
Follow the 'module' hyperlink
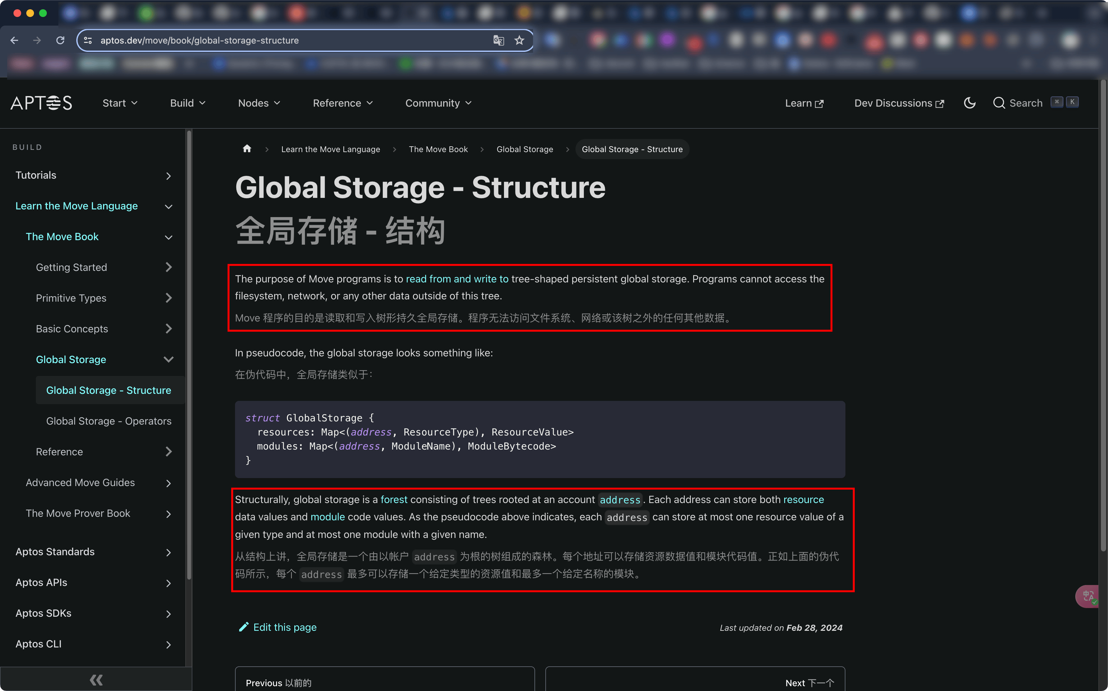pyautogui.click(x=328, y=517)
